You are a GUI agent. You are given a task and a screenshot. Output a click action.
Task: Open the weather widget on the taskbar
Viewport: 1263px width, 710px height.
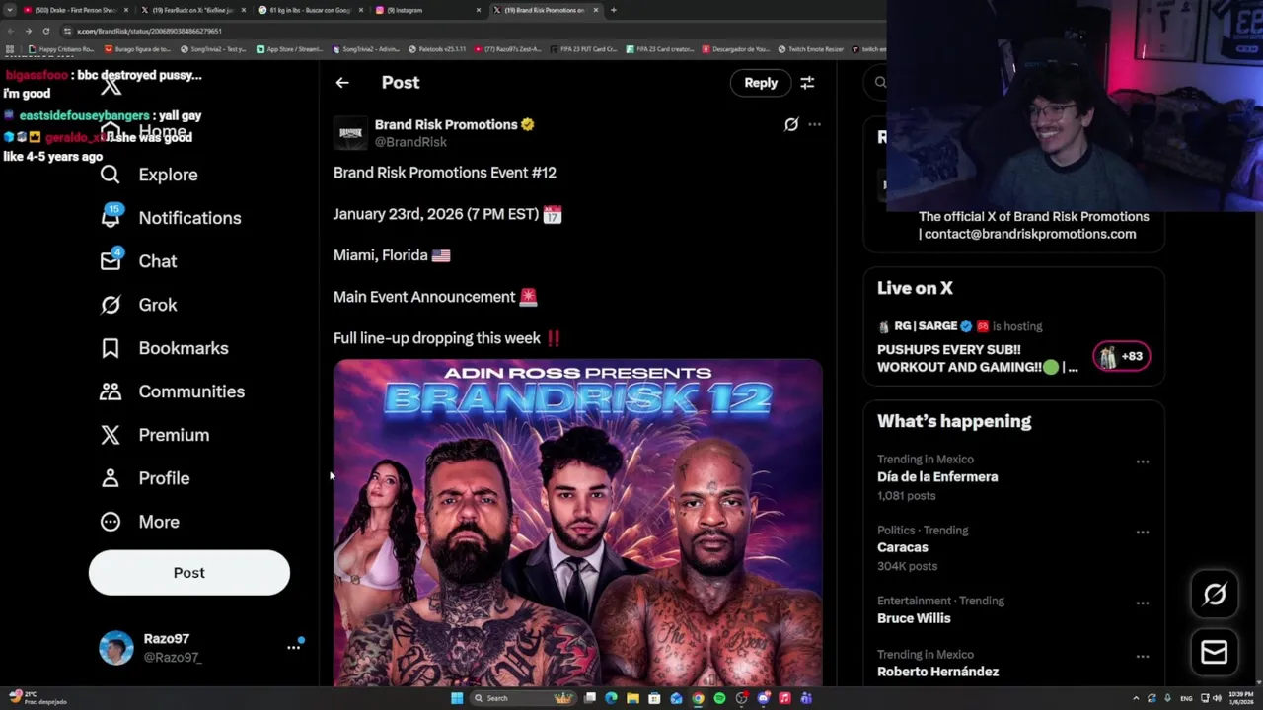coord(39,698)
